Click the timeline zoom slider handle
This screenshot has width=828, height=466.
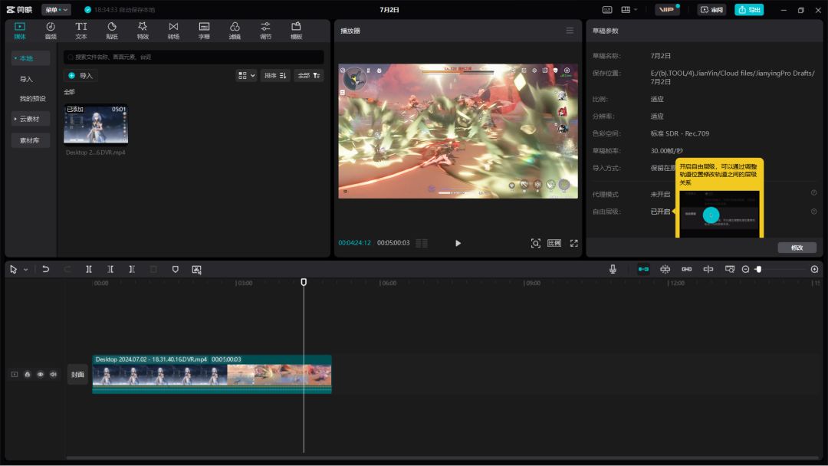pyautogui.click(x=758, y=269)
